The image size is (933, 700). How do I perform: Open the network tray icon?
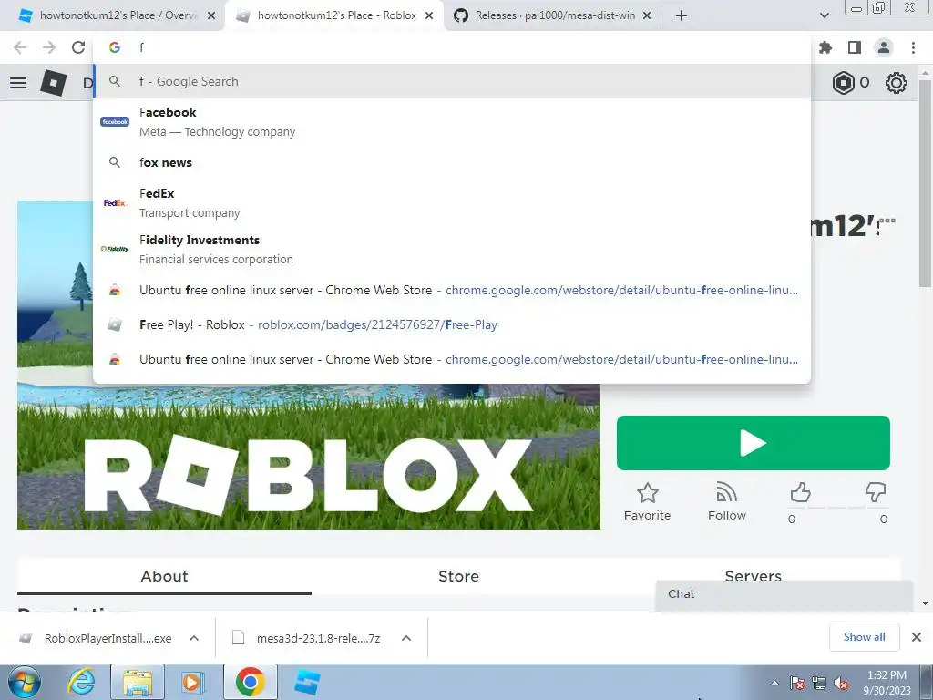819,683
